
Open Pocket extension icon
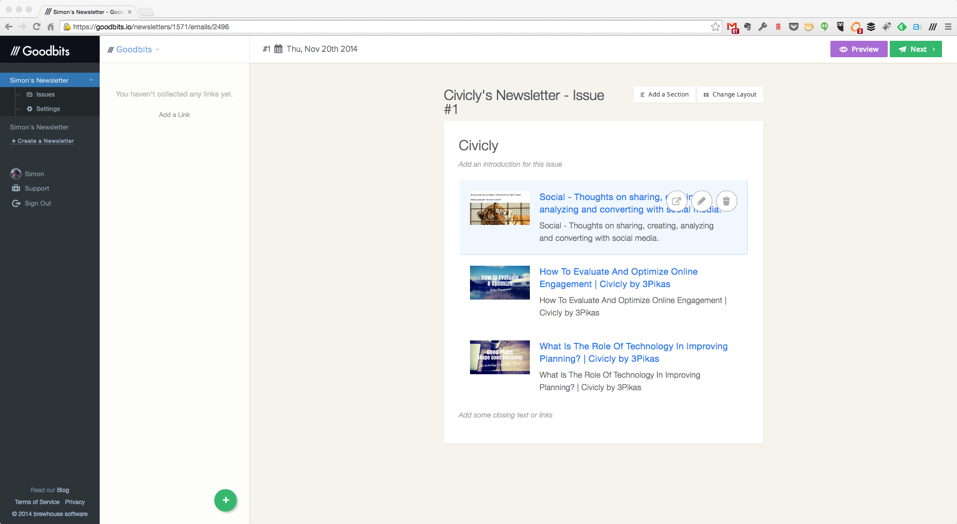794,27
